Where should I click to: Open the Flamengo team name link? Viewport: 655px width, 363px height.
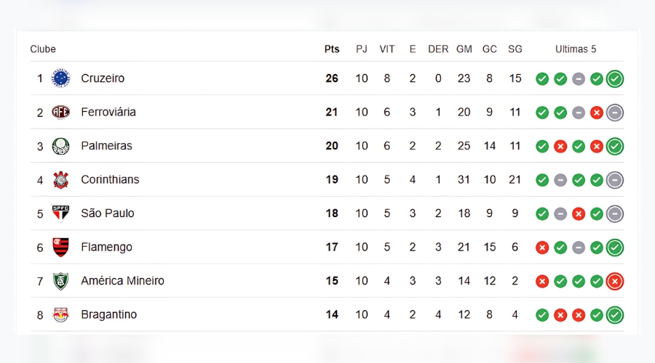click(106, 247)
